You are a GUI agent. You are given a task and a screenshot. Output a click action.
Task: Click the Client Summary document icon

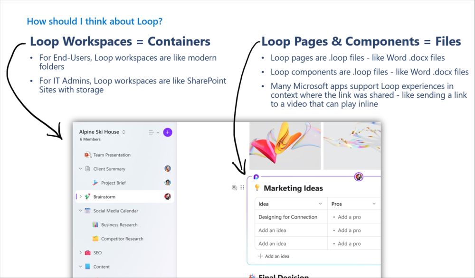click(88, 168)
